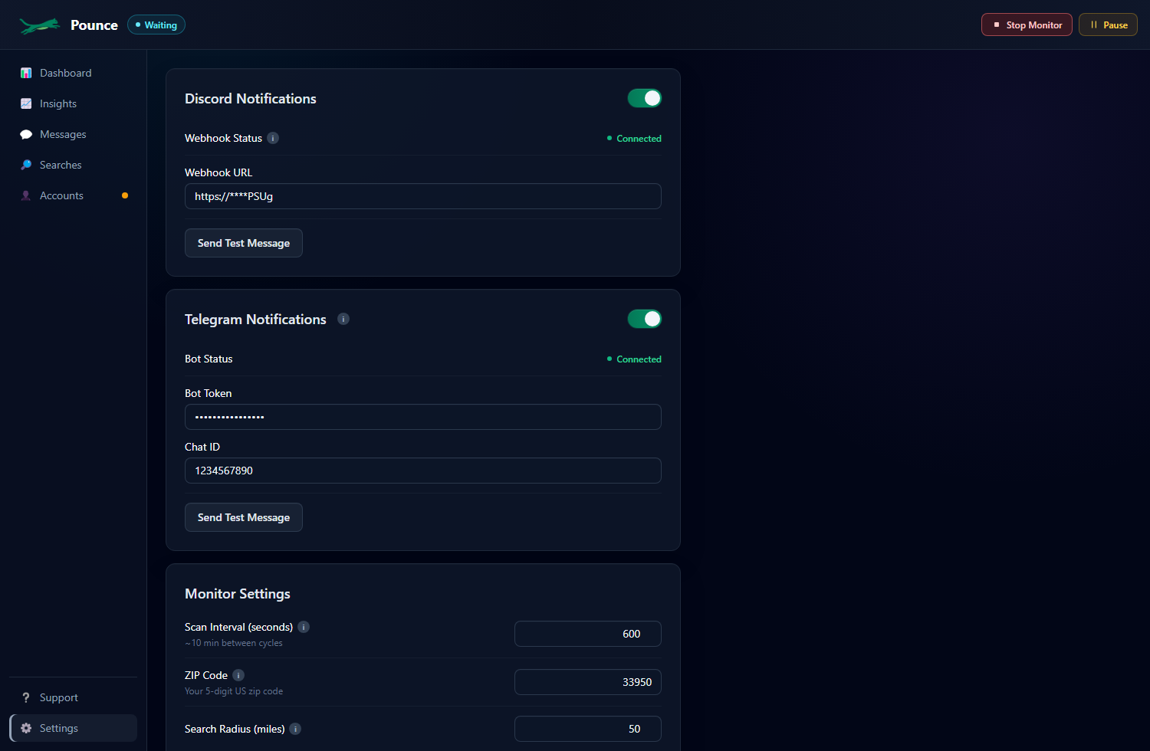Turn off the Telegram Notifications toggle
Viewport: 1150px width, 751px height.
click(645, 319)
